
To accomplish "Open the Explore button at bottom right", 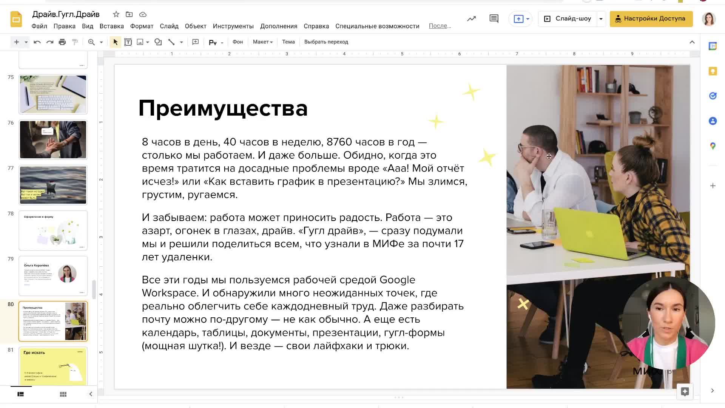I will [x=685, y=391].
